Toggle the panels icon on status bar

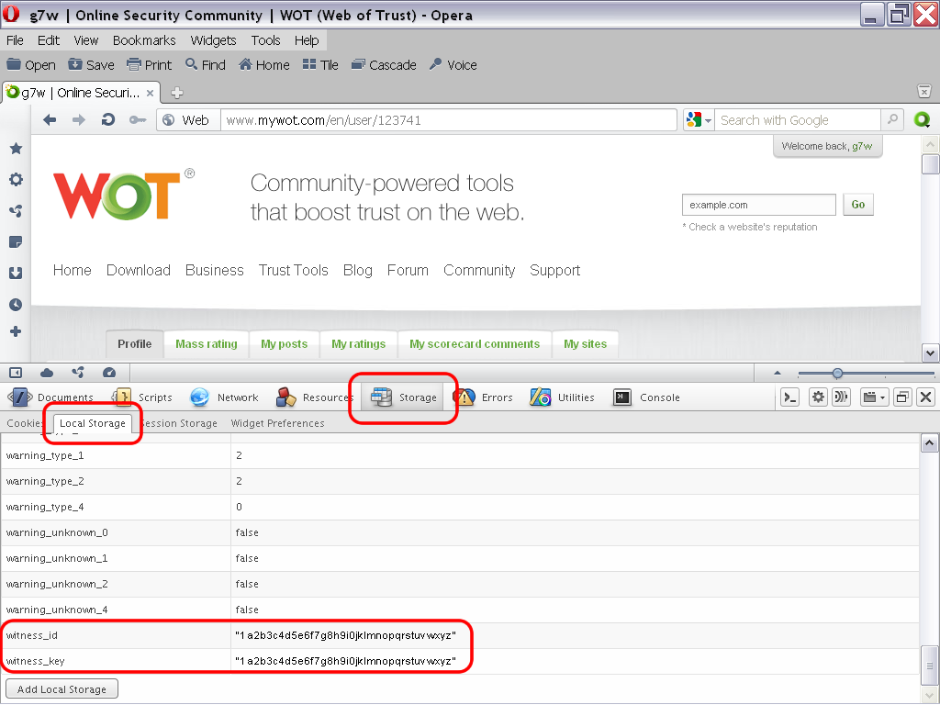pos(16,373)
